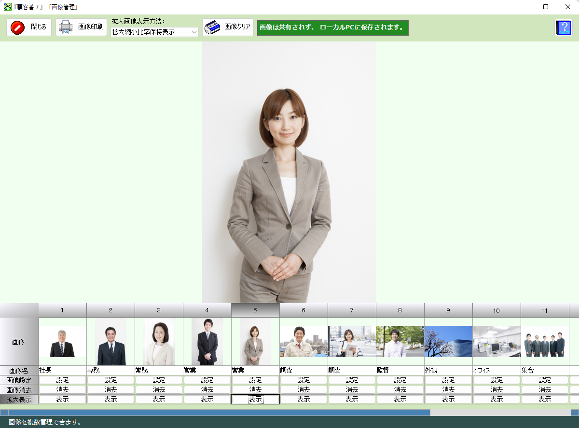Click the 画像を複数管理できます status text
The width and height of the screenshot is (579, 428).
tap(45, 422)
